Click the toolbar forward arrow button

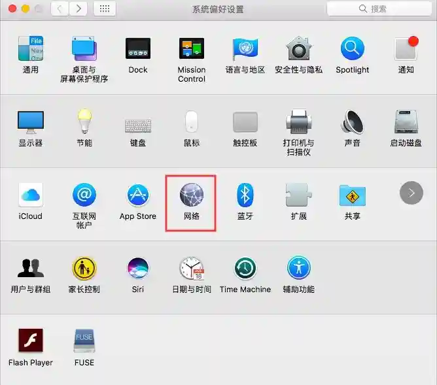click(79, 9)
